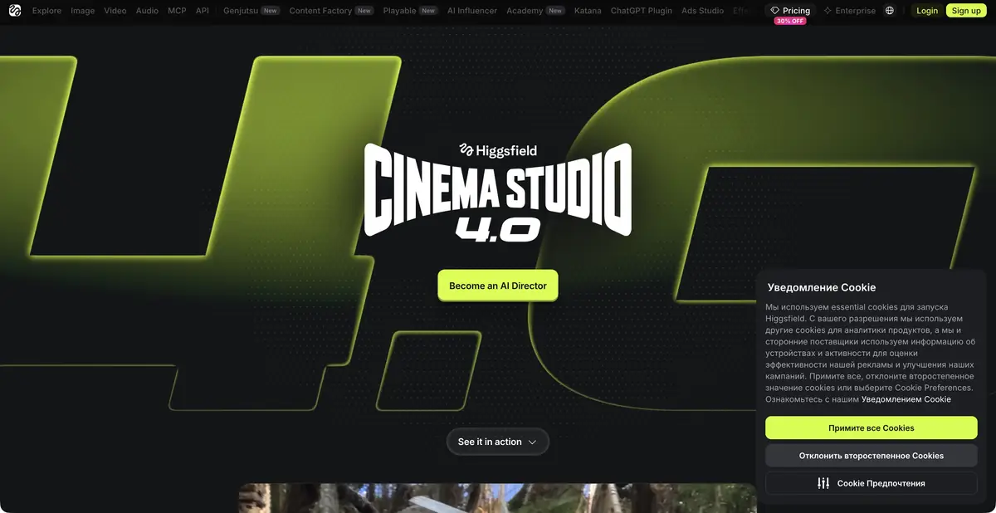Go to the API nav item

pos(203,11)
